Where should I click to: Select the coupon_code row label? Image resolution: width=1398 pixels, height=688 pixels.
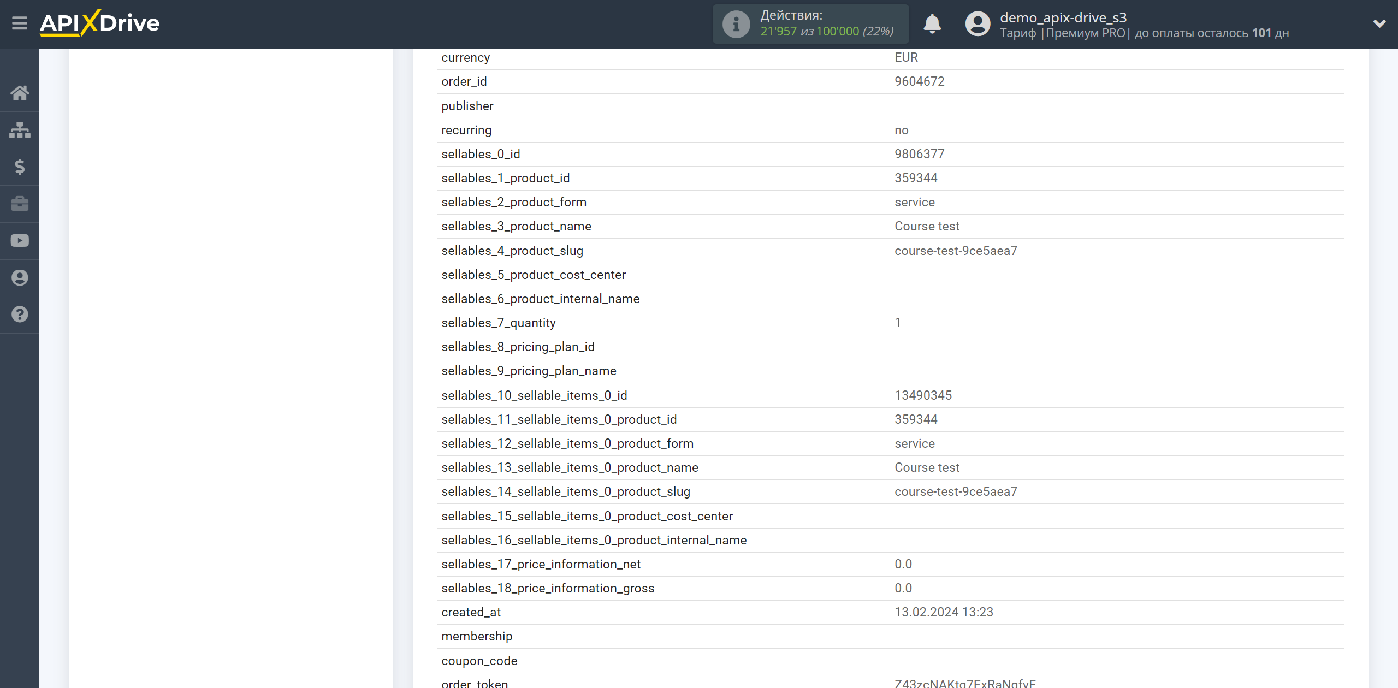[479, 661]
